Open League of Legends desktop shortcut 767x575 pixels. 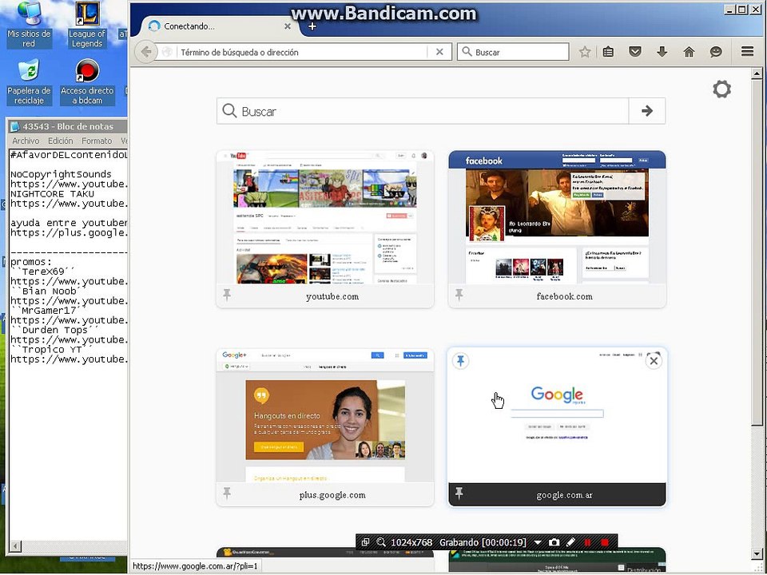87,25
